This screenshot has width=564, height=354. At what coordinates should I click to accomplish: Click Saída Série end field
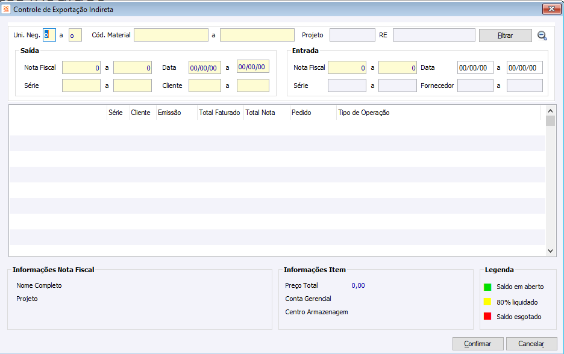coord(133,85)
